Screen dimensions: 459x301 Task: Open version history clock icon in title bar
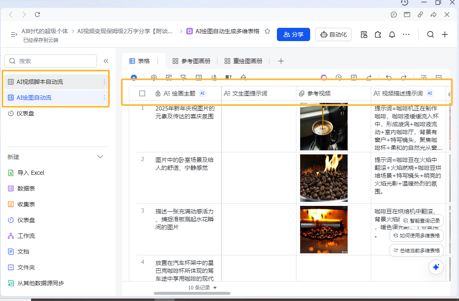point(405,2)
